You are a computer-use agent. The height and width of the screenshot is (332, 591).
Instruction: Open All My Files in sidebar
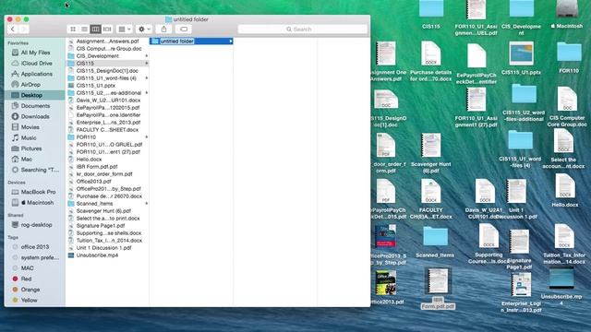[35, 53]
